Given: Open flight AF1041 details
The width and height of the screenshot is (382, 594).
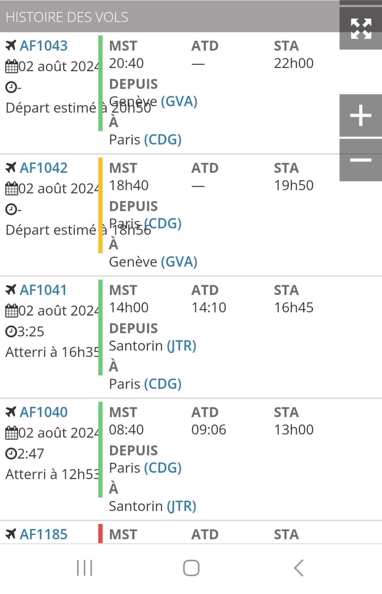Looking at the screenshot, I should coord(43,290).
